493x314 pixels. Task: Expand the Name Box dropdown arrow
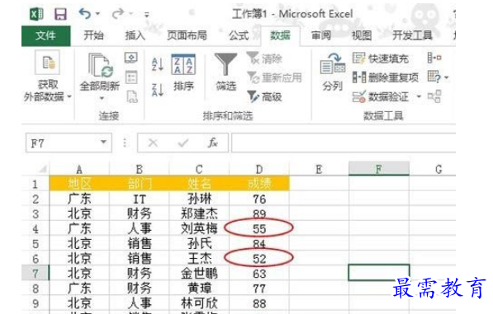pos(103,143)
